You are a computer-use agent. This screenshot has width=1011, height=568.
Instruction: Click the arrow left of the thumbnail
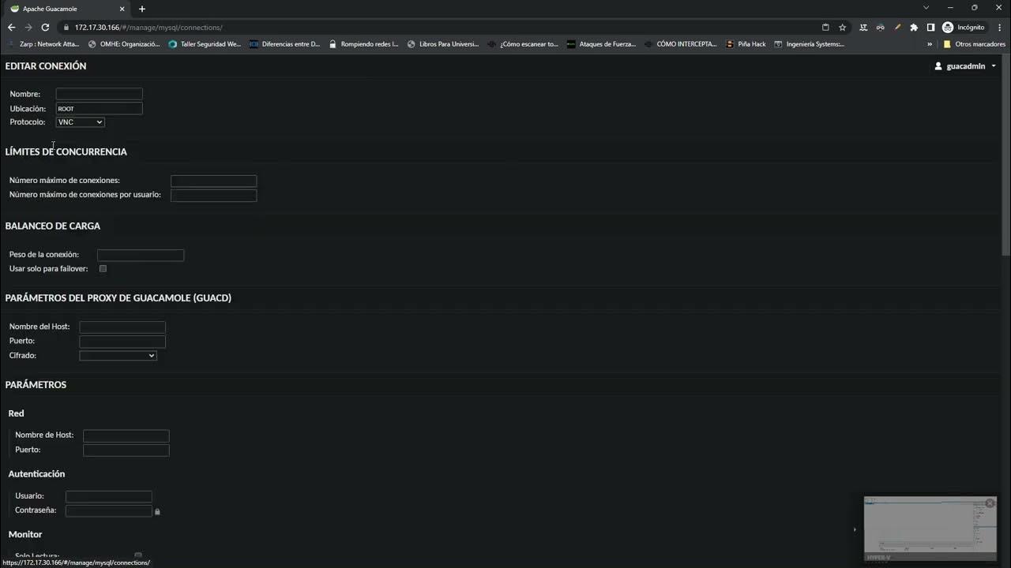tap(855, 529)
